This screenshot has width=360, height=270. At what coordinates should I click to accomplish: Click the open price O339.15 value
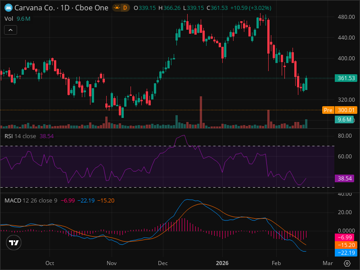pyautogui.click(x=144, y=8)
